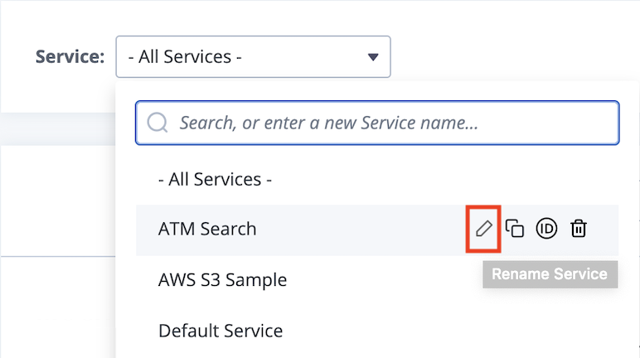This screenshot has width=640, height=358.
Task: Copy ATM Search with the overlapping squares icon
Action: [x=515, y=229]
